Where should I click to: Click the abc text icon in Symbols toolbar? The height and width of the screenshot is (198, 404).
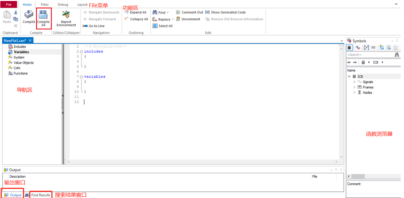point(396,48)
